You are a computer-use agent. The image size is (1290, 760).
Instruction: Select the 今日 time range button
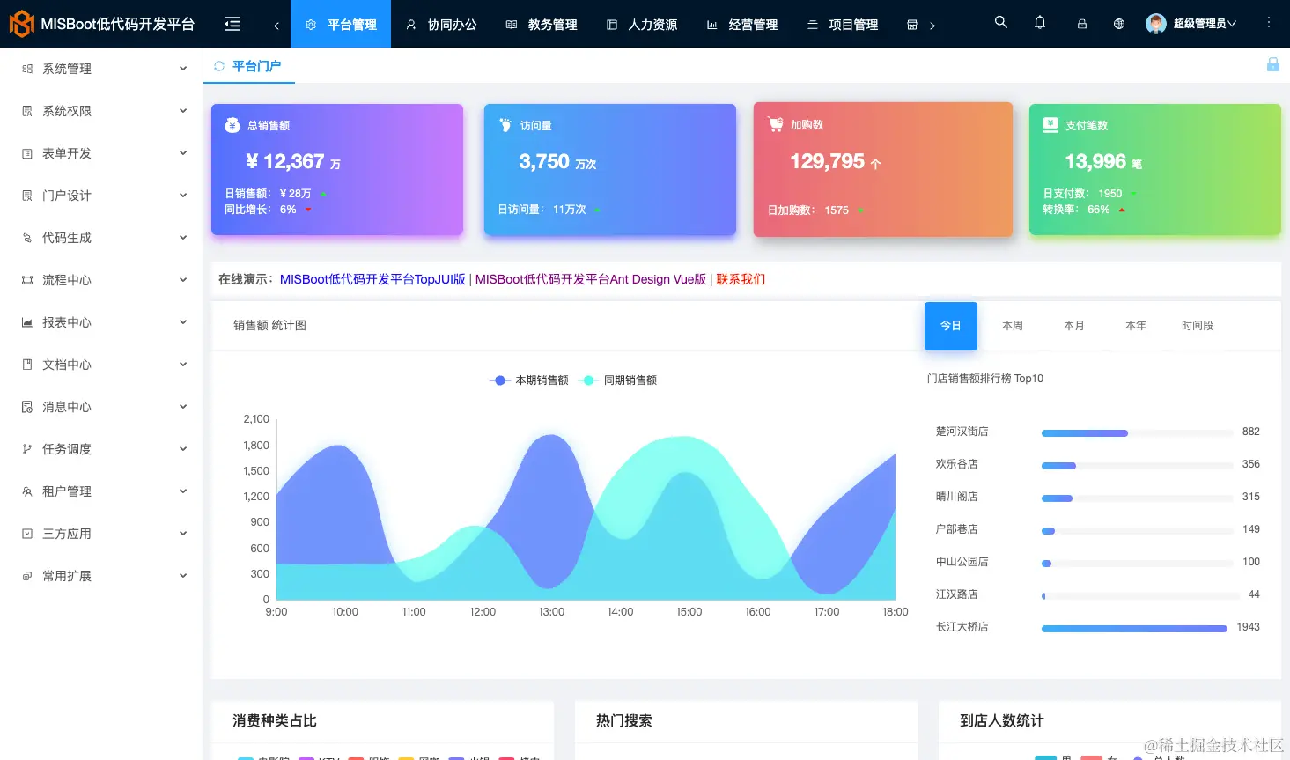tap(951, 326)
